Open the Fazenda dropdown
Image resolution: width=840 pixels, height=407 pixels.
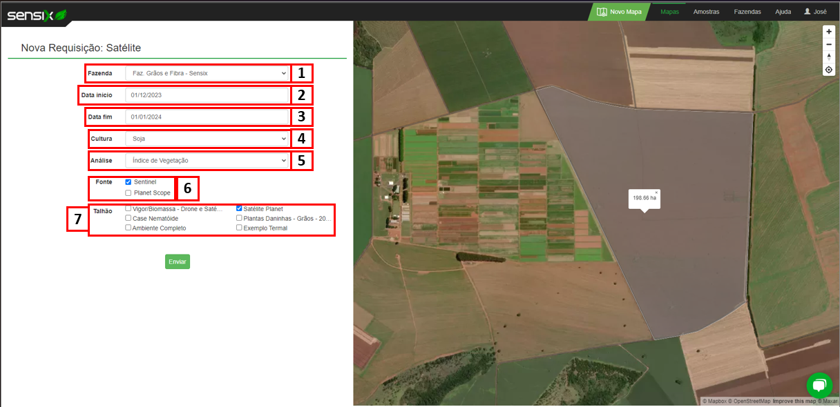[x=207, y=73]
